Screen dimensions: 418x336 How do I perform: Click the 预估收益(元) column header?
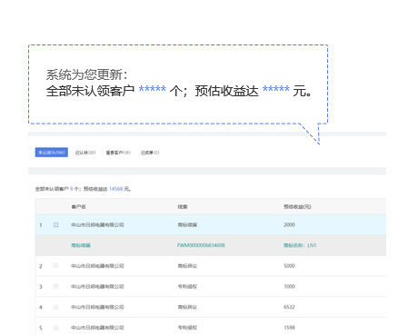pyautogui.click(x=297, y=207)
